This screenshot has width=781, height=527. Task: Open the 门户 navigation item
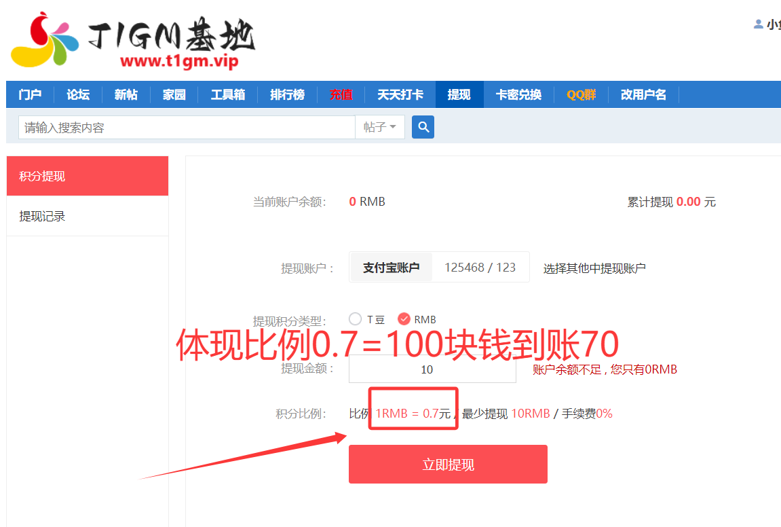[30, 95]
